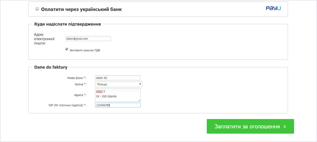The height and width of the screenshot is (142, 317).
Task: Click the arrow icon on the green pay button
Action: pyautogui.click(x=285, y=127)
